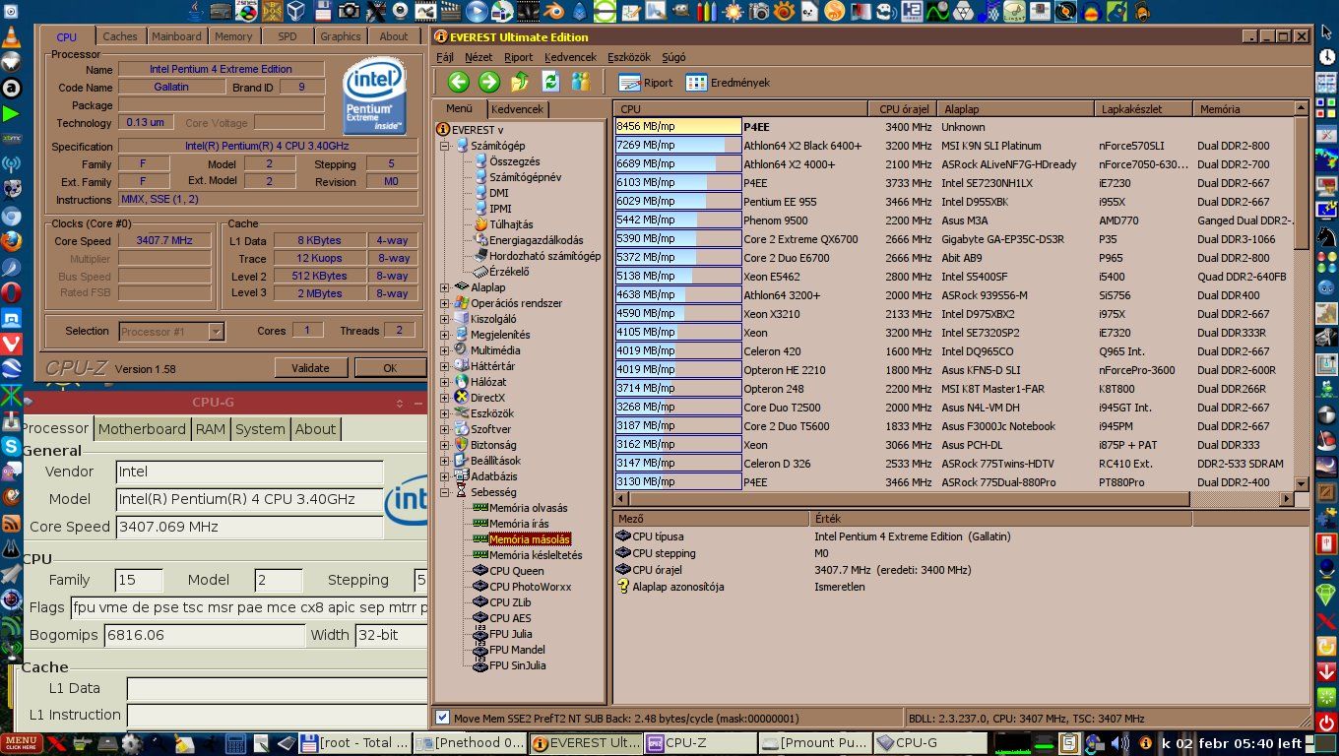Viewport: 1339px width, 756px height.
Task: Click CPU órajel column header
Action: click(901, 109)
